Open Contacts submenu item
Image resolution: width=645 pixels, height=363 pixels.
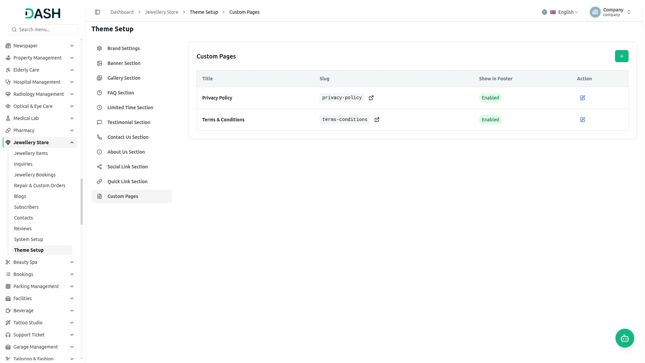[42, 218]
